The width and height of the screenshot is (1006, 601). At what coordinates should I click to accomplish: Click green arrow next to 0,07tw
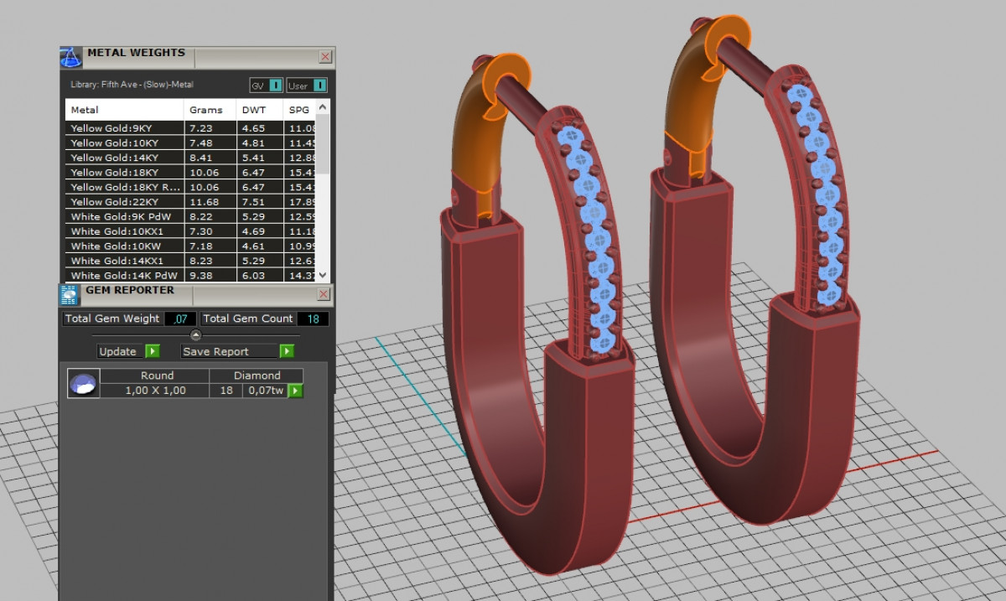click(x=295, y=391)
